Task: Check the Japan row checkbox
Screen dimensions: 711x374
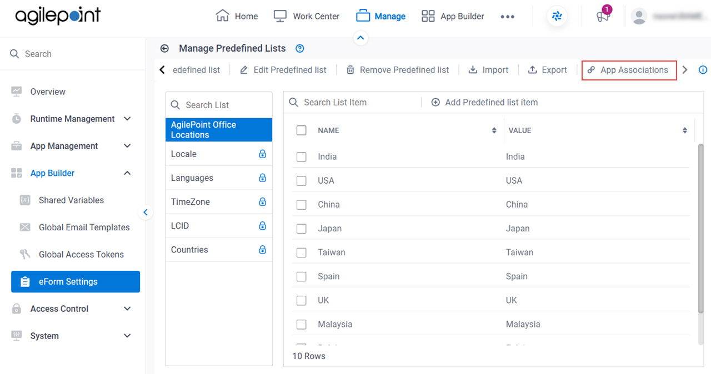Action: 302,229
